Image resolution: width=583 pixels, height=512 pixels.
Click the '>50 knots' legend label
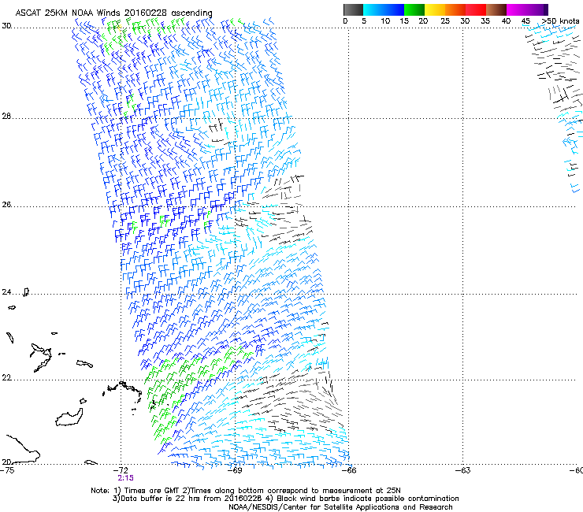(560, 21)
